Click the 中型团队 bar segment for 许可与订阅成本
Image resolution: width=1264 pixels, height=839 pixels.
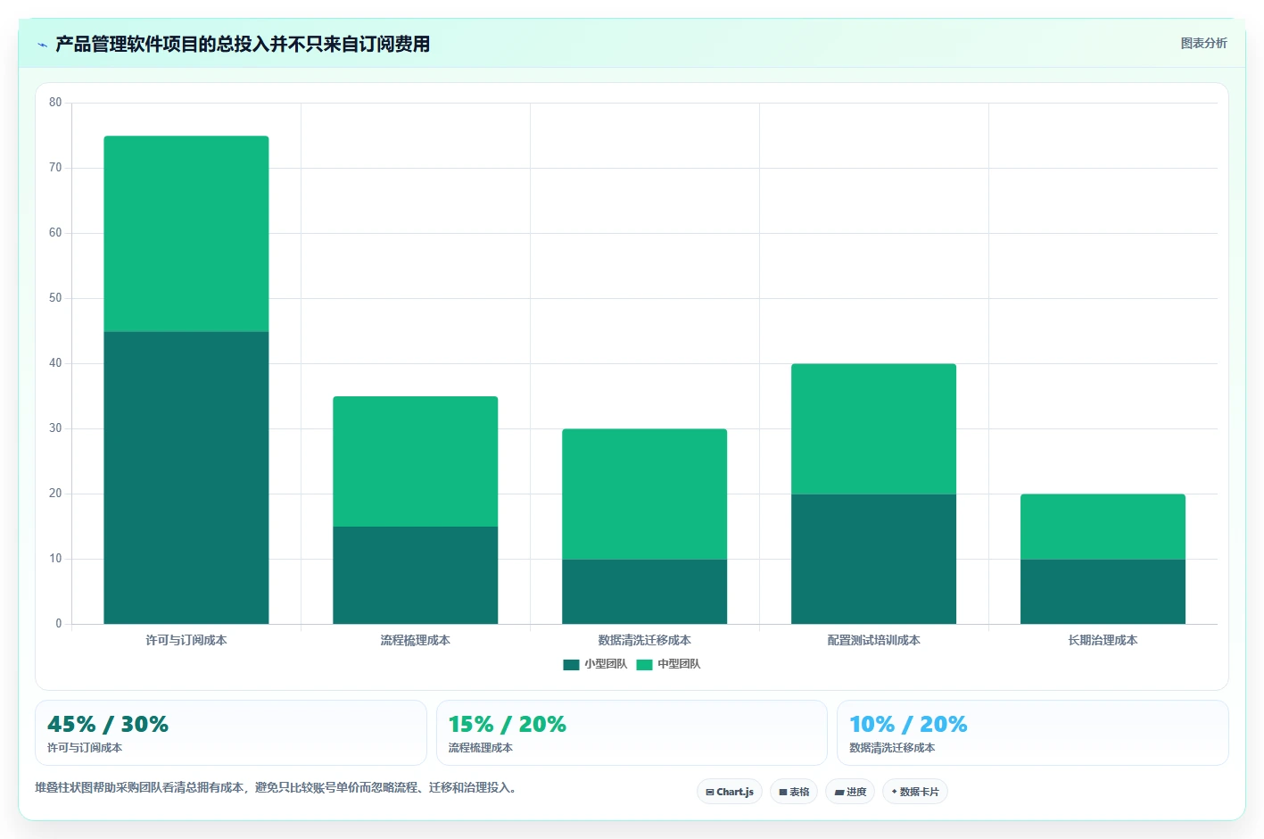point(186,234)
